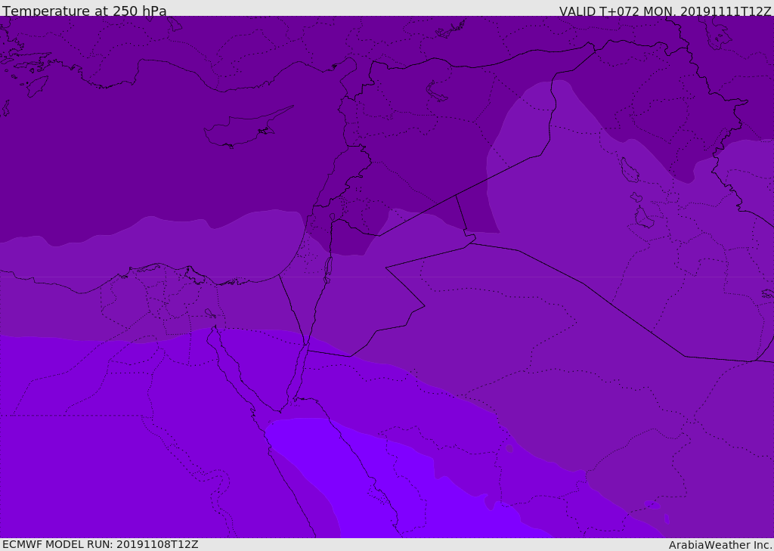
Task: Click the '250 hPa' pressure level text
Action: (x=139, y=11)
